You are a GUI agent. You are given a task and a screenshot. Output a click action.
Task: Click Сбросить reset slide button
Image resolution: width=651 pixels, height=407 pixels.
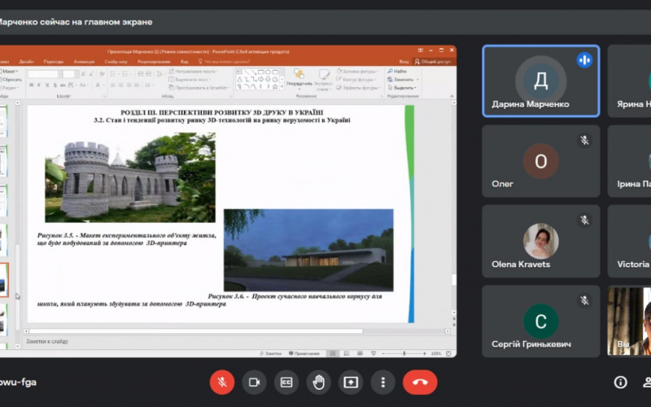tap(11, 79)
